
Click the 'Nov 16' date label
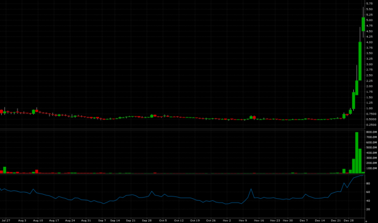tap(259, 221)
